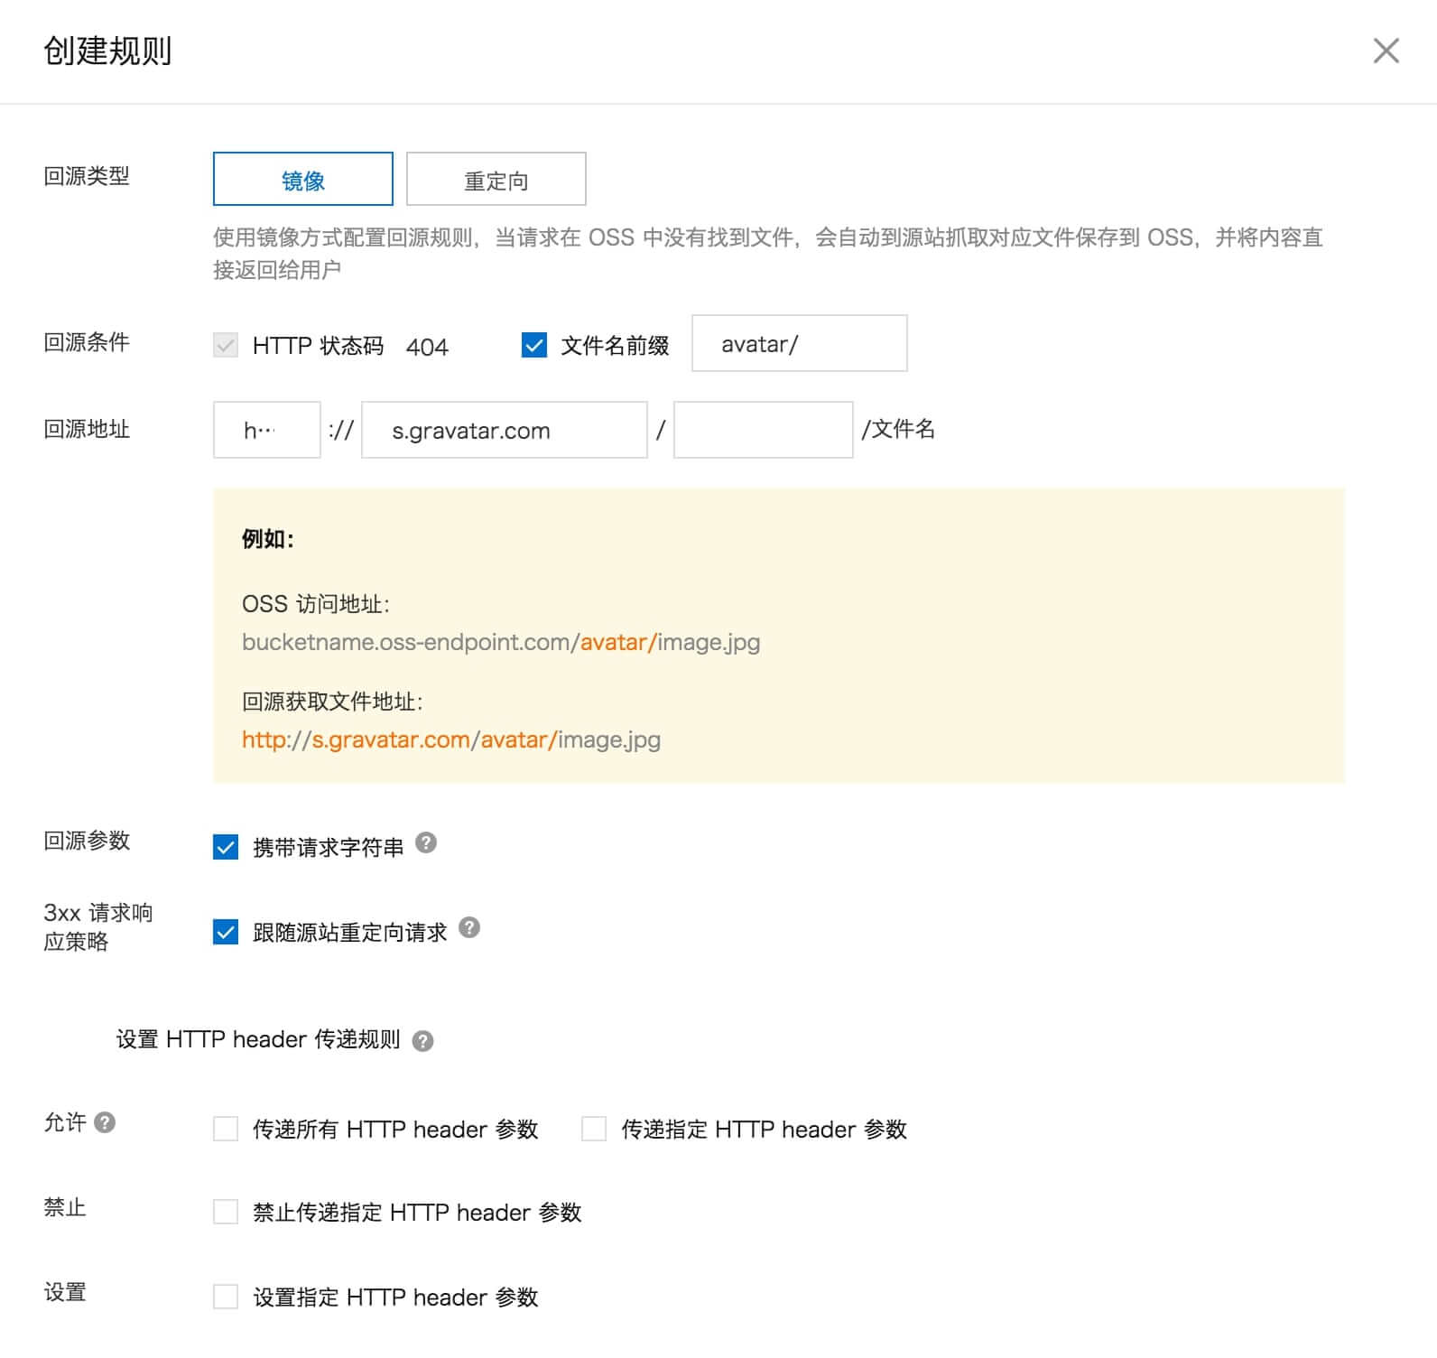Close the 创建规则 dialog
The image size is (1437, 1358).
[1386, 51]
